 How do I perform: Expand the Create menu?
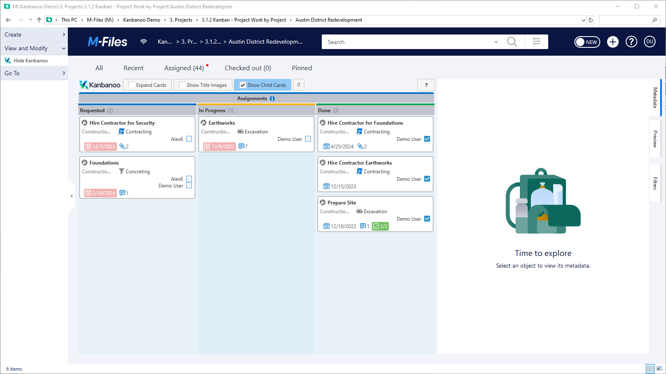coord(34,34)
